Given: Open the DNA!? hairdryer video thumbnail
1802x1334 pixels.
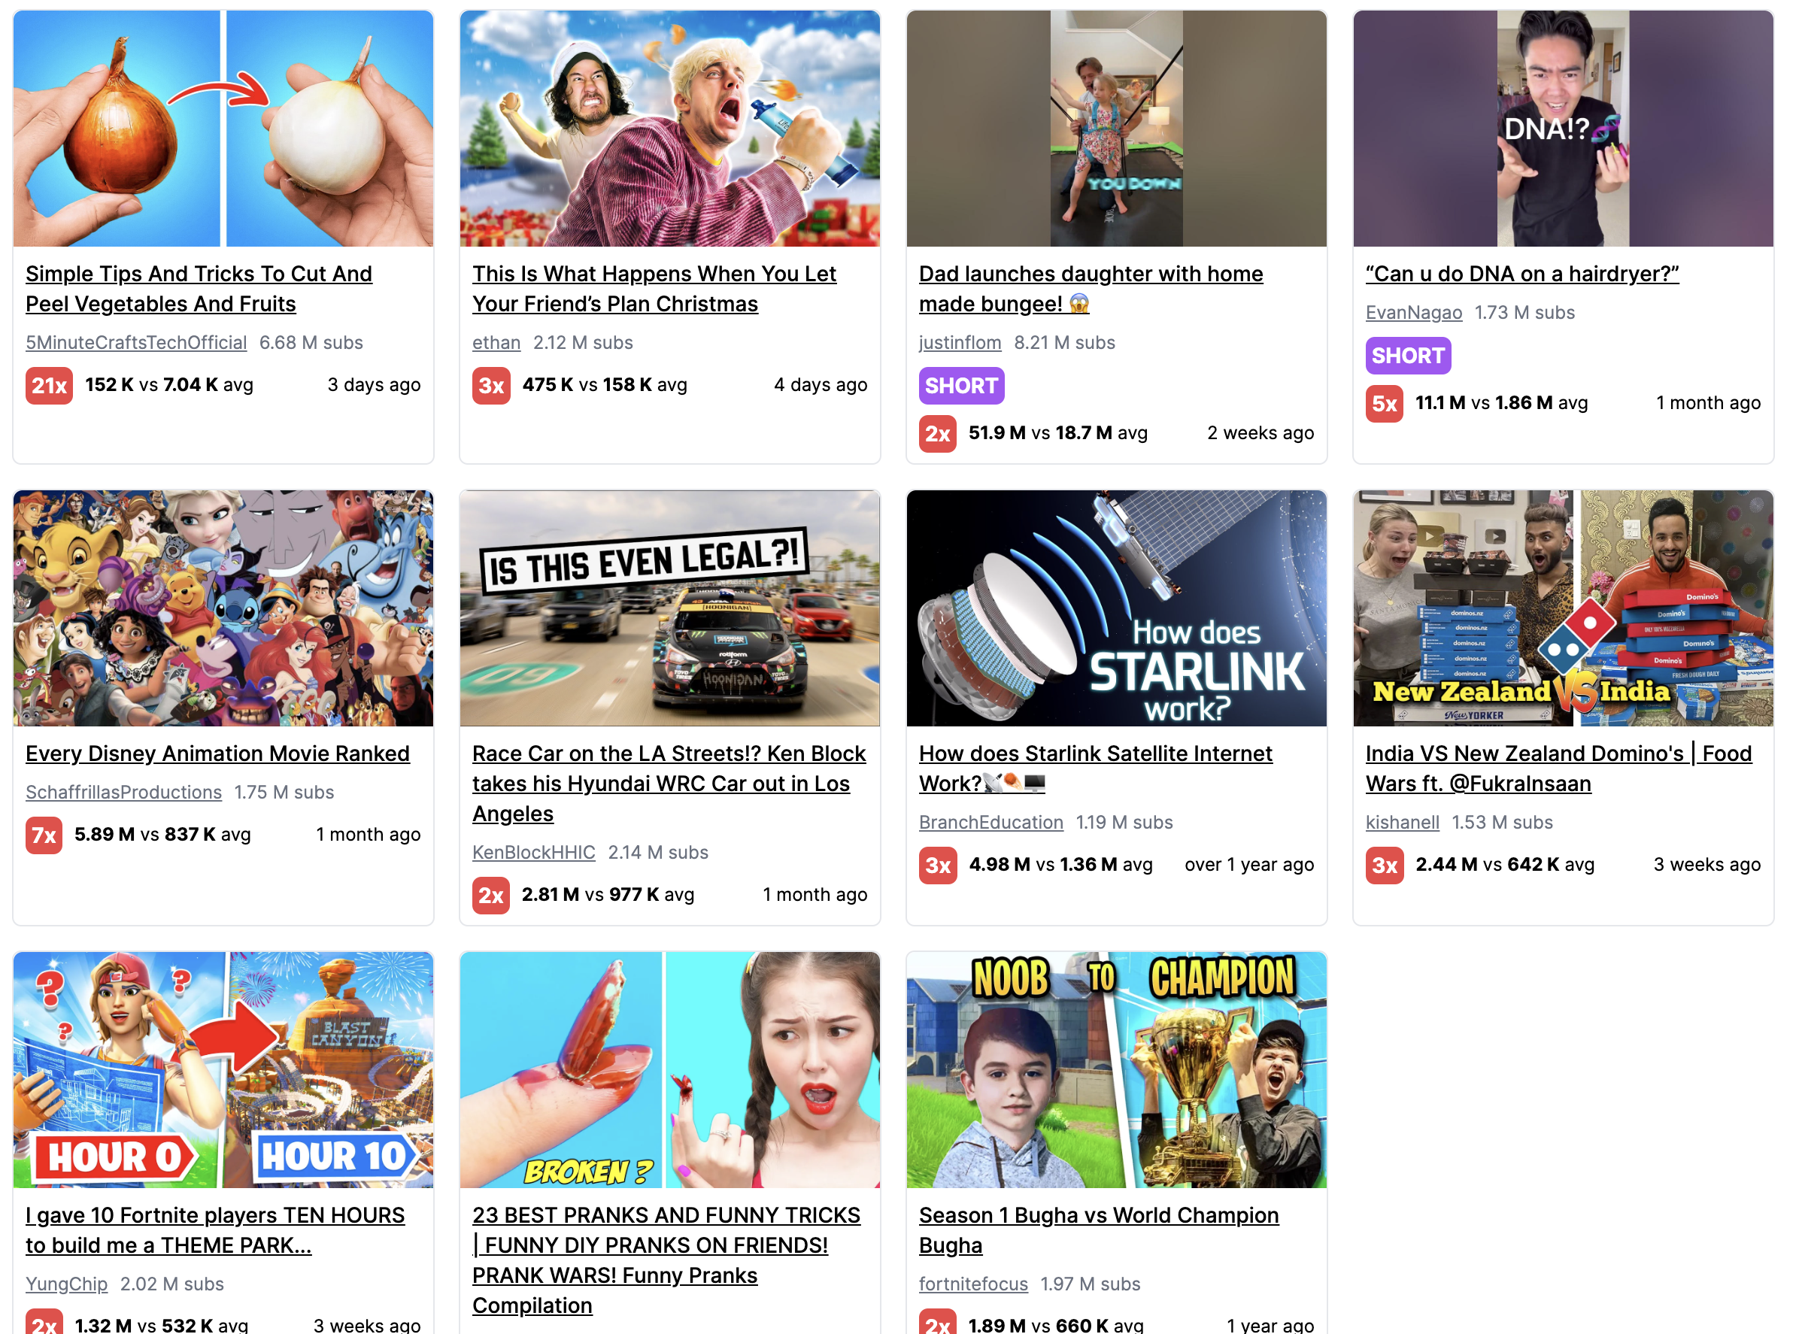Looking at the screenshot, I should (1563, 129).
